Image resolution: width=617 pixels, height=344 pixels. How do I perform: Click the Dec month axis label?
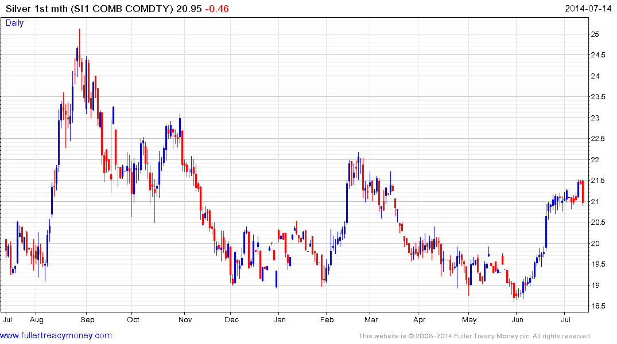click(231, 319)
